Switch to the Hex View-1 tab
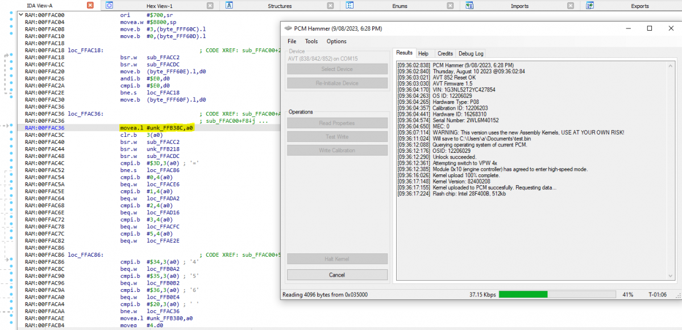Viewport: 682px width, 330px height. pyautogui.click(x=159, y=6)
